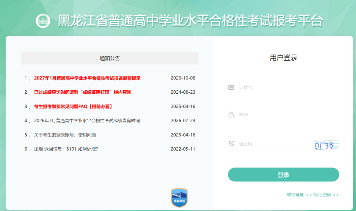This screenshot has height=211, width=356.
Task: Open notice 出现 返回信息：5101 如何处理?
Action: (x=66, y=149)
